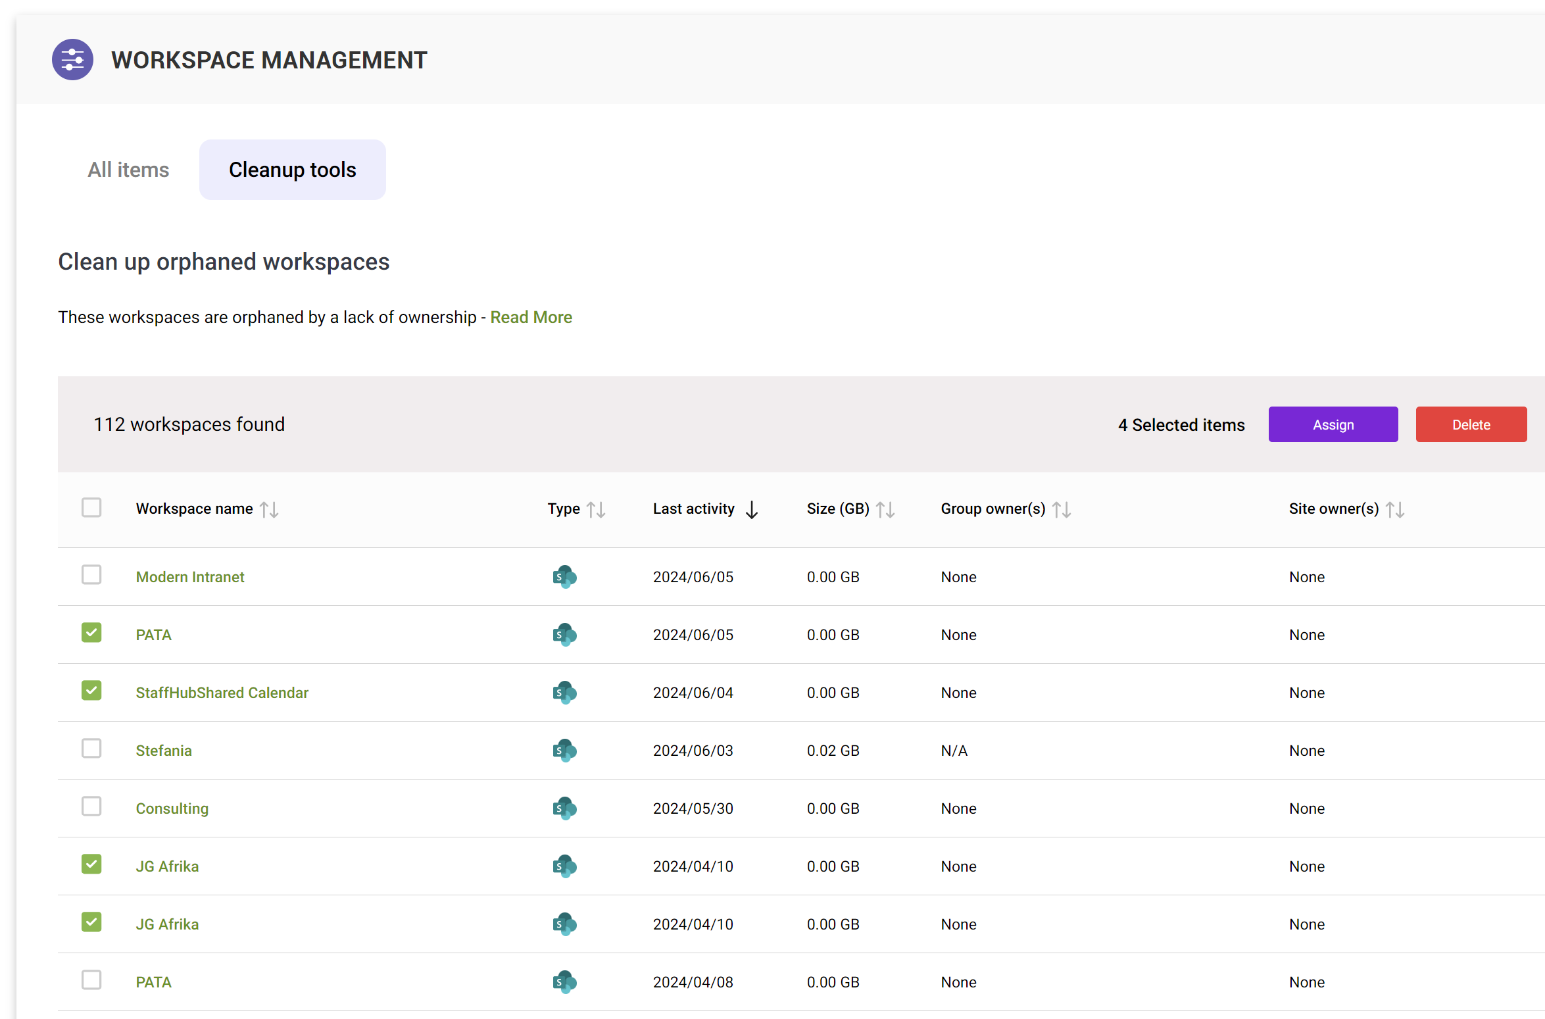Viewport: 1545px width, 1019px height.
Task: Click the Workspace name column header label
Action: point(195,509)
